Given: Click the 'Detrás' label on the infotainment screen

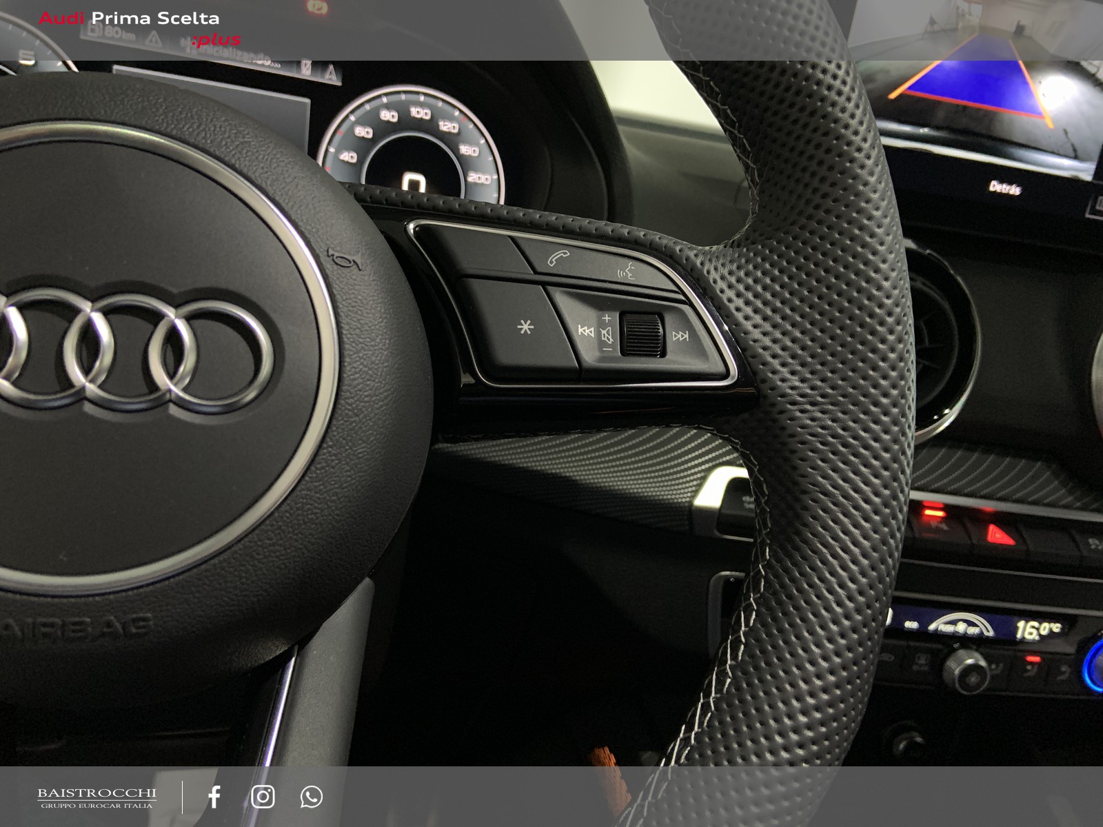Looking at the screenshot, I should point(1005,187).
